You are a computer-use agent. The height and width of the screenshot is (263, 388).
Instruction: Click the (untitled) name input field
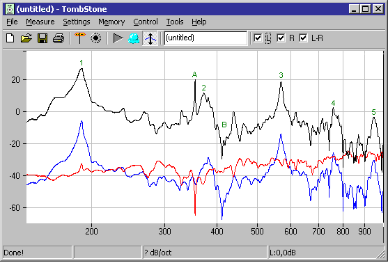click(205, 38)
